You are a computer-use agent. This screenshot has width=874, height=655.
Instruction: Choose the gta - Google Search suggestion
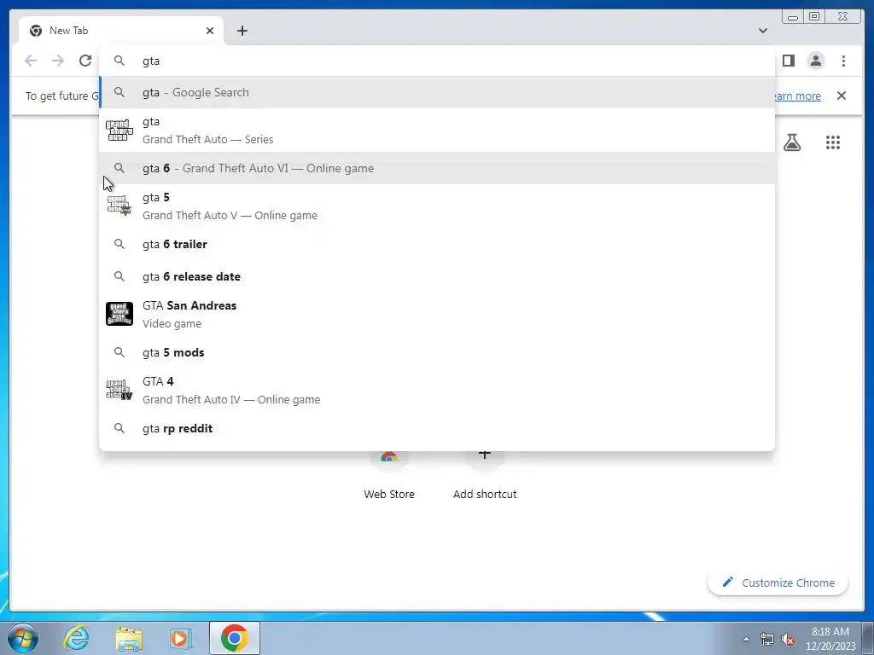click(x=437, y=92)
